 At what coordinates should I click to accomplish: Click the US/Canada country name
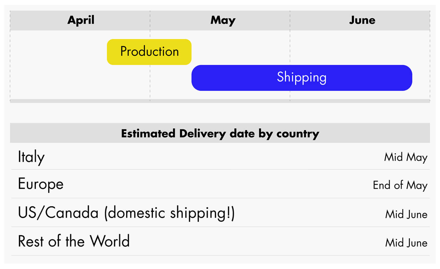click(x=58, y=213)
